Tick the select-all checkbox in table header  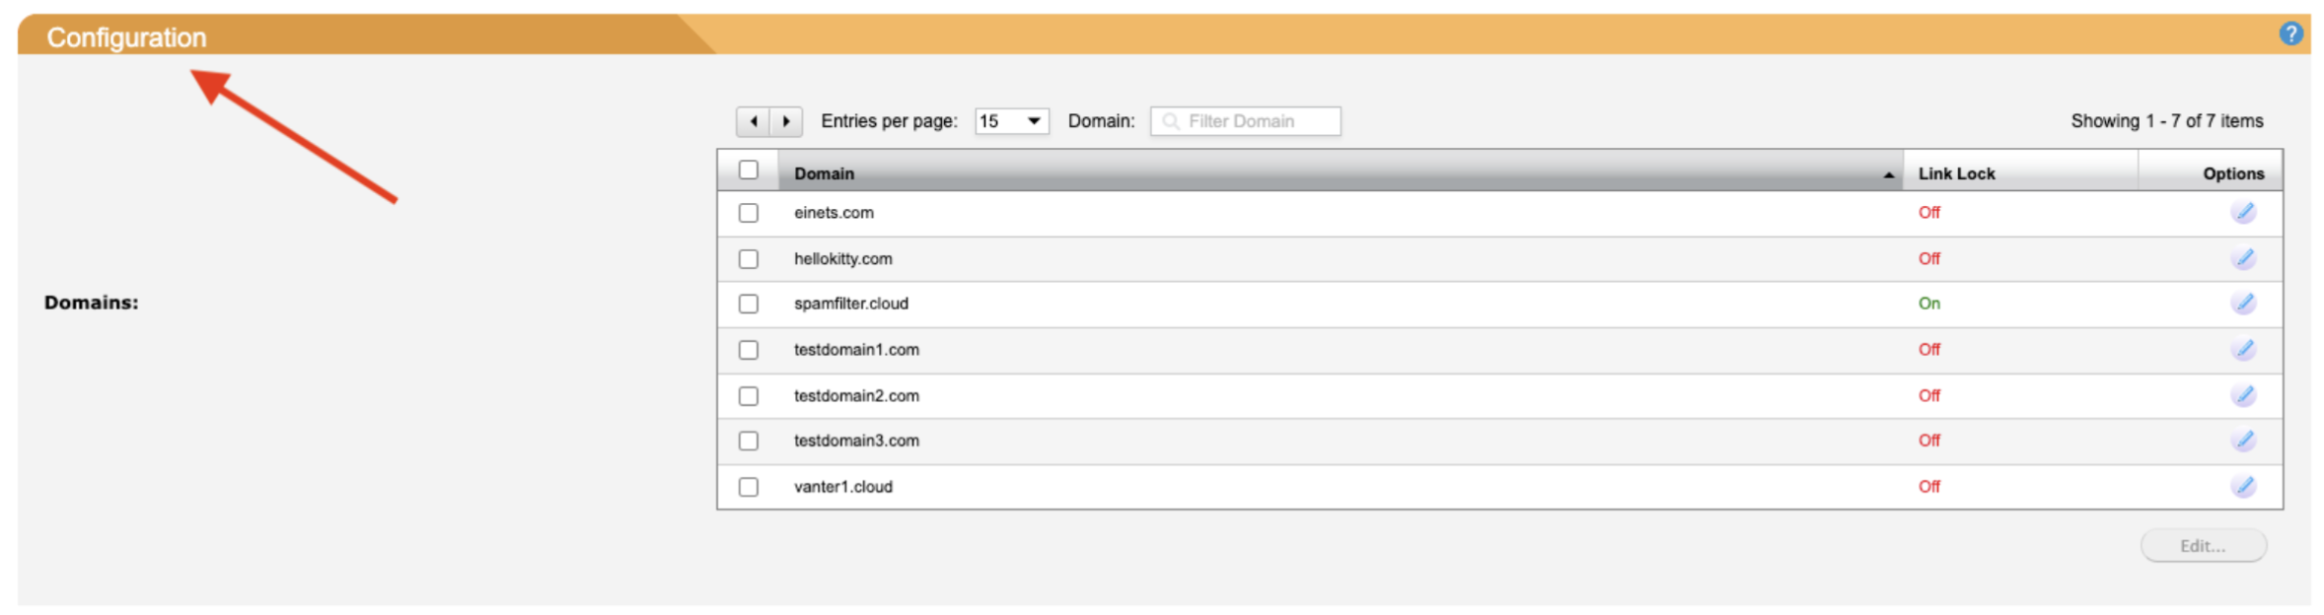(x=749, y=171)
